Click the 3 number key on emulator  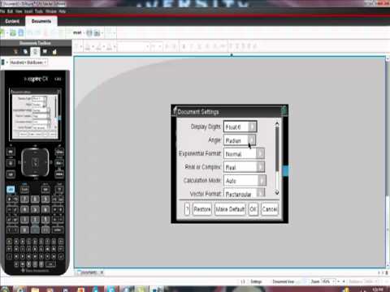pos(45,220)
